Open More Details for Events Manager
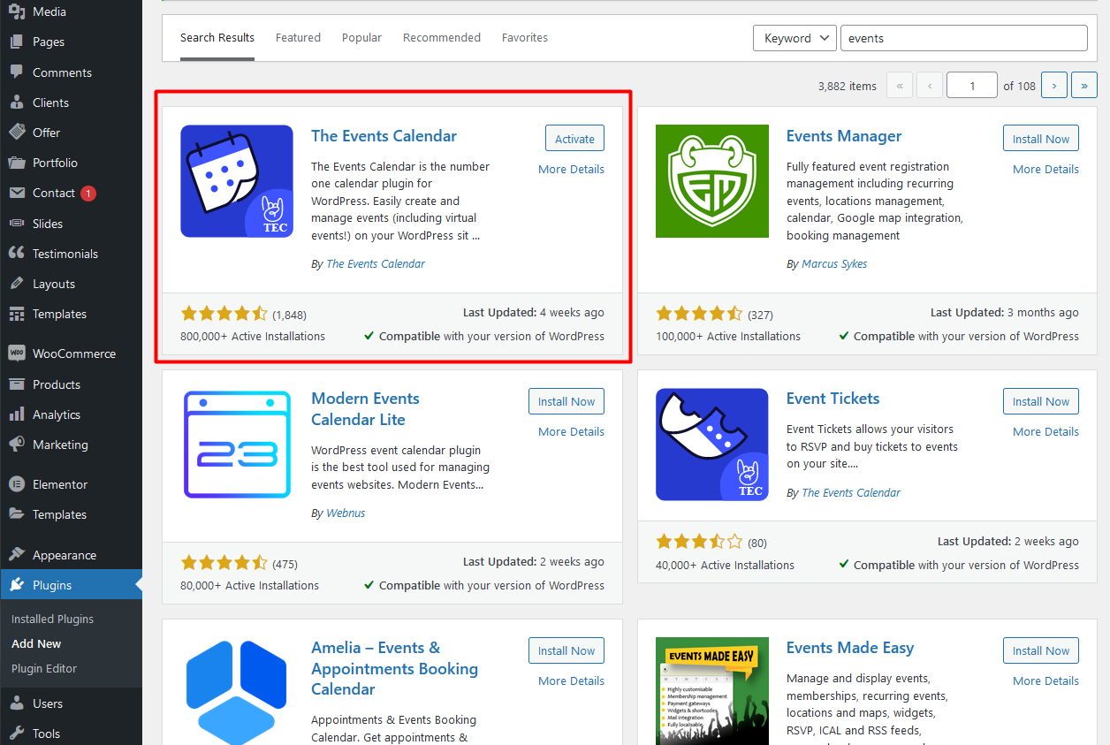Image resolution: width=1110 pixels, height=745 pixels. click(1046, 169)
